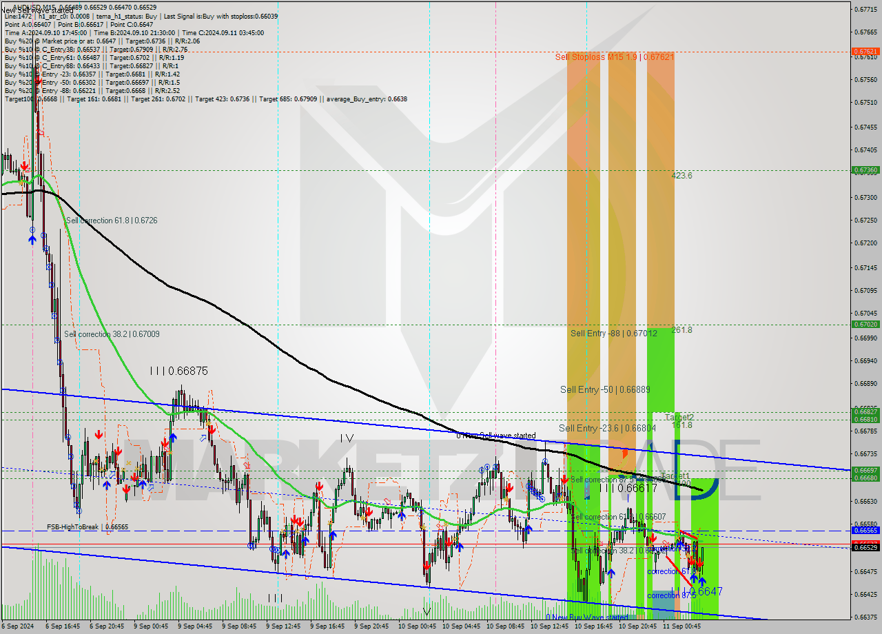Click the 'I I I 0.66875' wave label
Image resolution: width=882 pixels, height=634 pixels.
[x=179, y=371]
